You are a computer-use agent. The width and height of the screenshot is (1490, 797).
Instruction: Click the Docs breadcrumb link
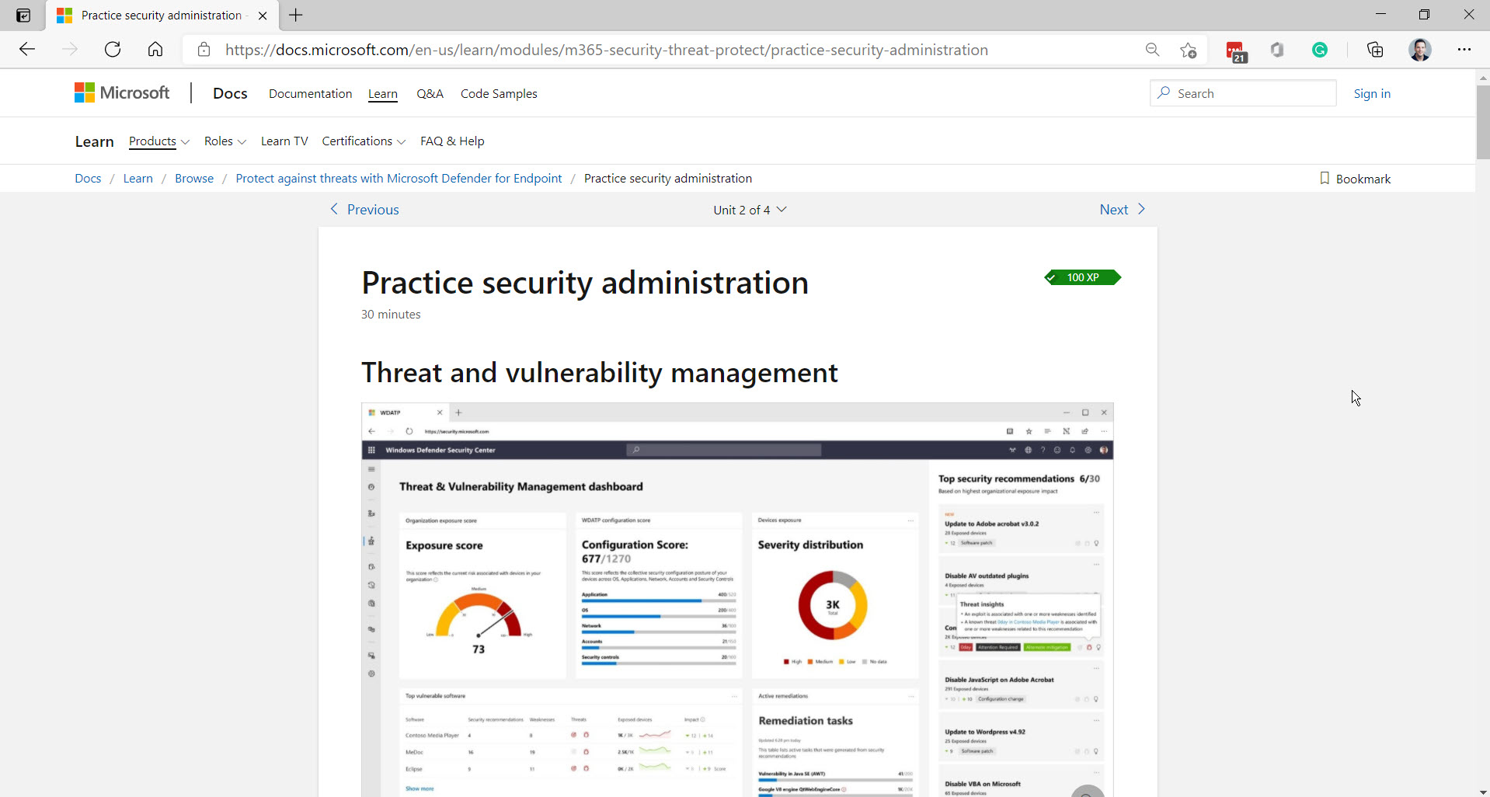click(x=88, y=179)
